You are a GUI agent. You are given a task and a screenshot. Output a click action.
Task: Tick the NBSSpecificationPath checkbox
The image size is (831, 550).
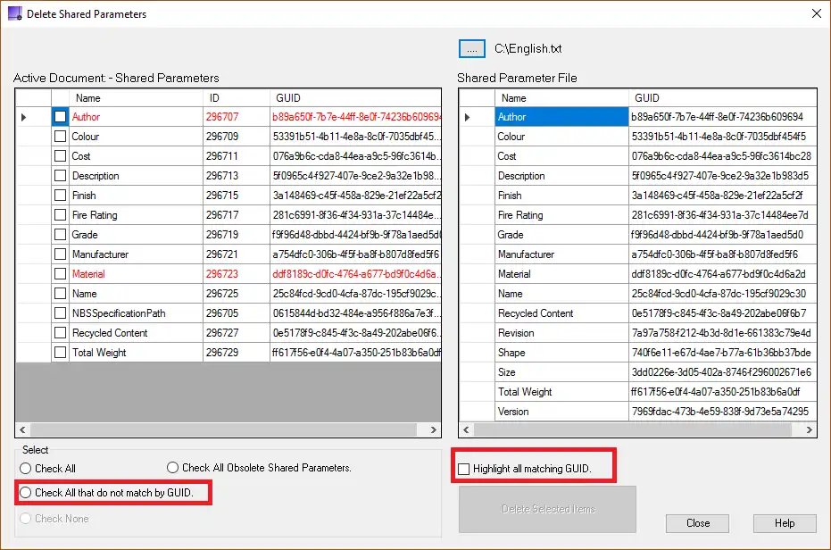coord(60,313)
